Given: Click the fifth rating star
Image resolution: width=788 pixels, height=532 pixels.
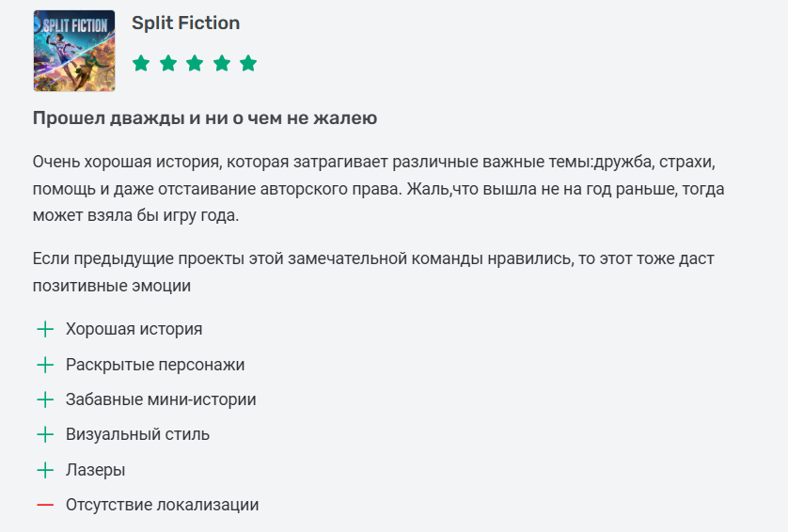Looking at the screenshot, I should 248,64.
